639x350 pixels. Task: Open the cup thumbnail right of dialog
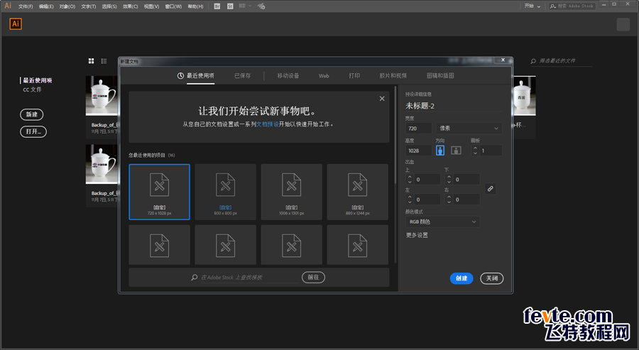pyautogui.click(x=525, y=96)
